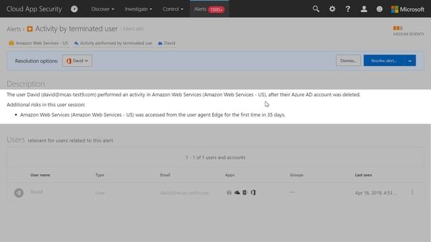Image resolution: width=431 pixels, height=242 pixels.
Task: Click the Apps column header
Action: 230,175
